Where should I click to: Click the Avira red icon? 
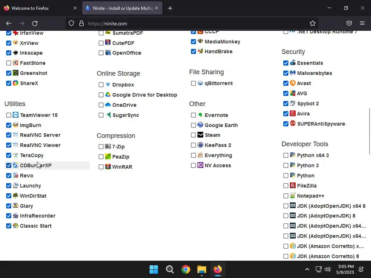click(x=293, y=113)
